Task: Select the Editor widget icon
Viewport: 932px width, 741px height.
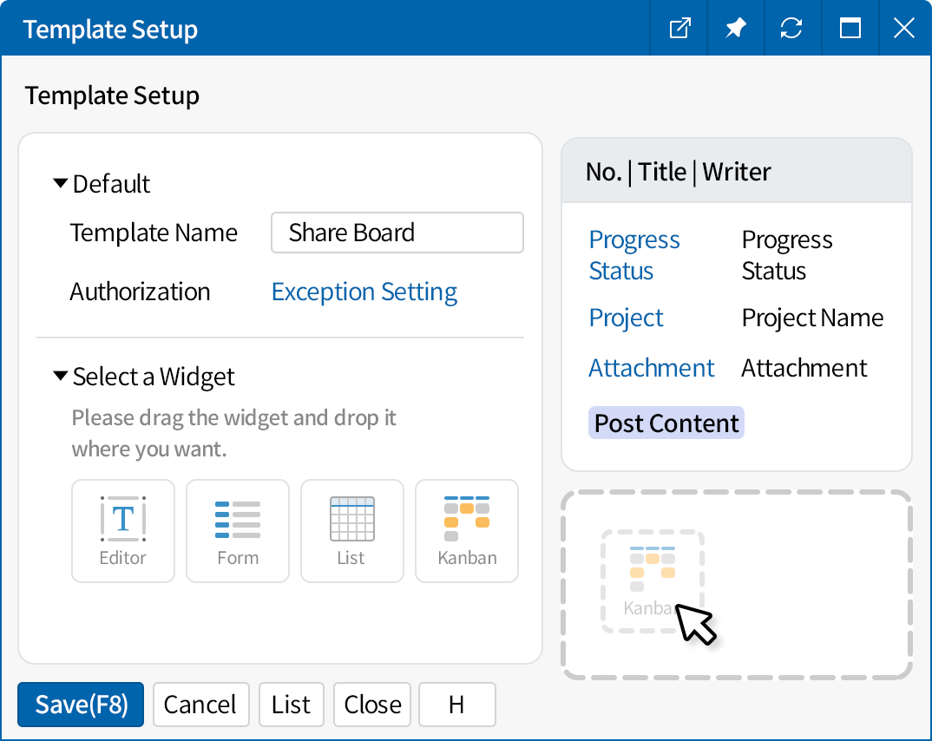Action: 122,531
